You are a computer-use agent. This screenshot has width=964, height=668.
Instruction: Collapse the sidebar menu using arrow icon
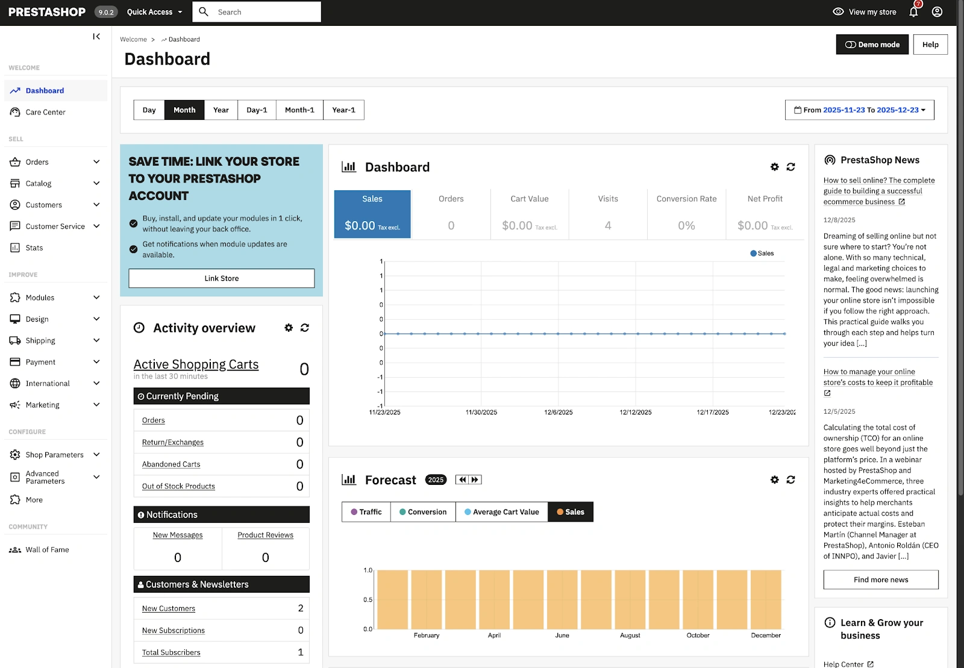click(96, 37)
